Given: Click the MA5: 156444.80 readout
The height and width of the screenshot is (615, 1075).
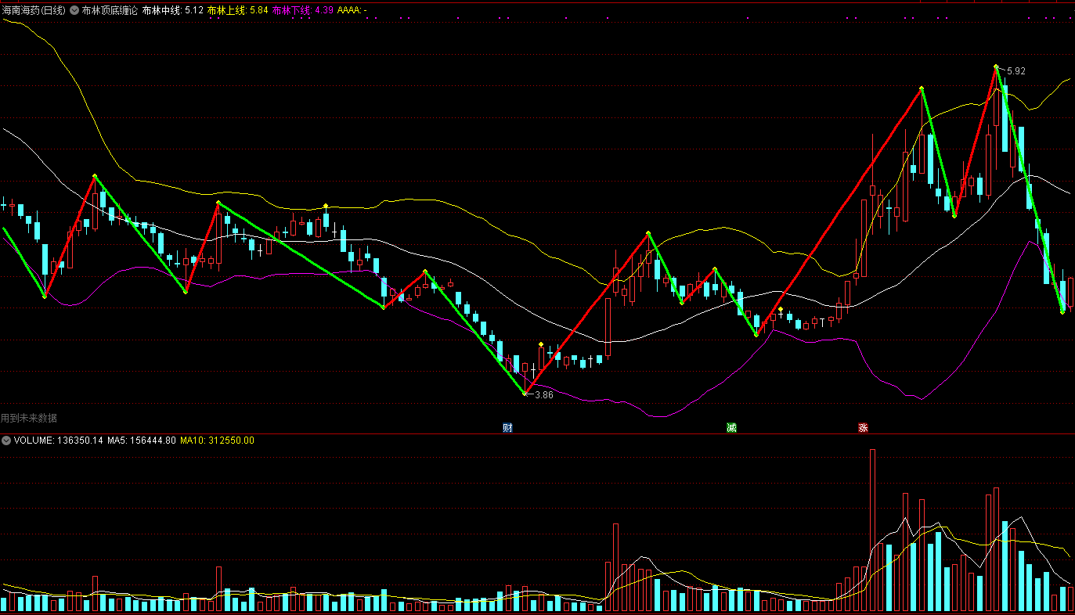Looking at the screenshot, I should point(142,441).
